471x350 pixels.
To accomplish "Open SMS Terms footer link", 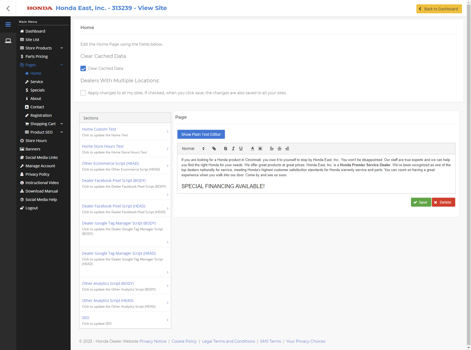I will (x=271, y=341).
